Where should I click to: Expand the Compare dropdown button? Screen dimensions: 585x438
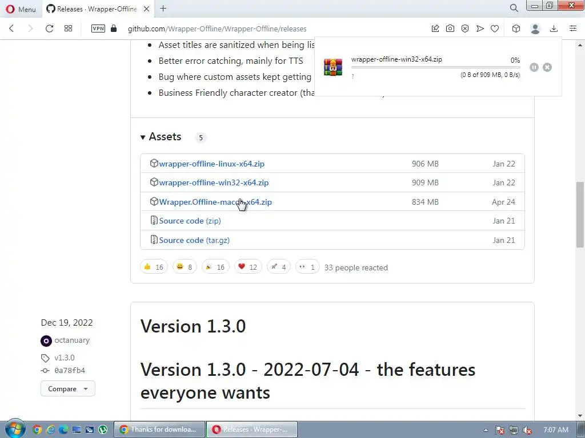coord(68,388)
